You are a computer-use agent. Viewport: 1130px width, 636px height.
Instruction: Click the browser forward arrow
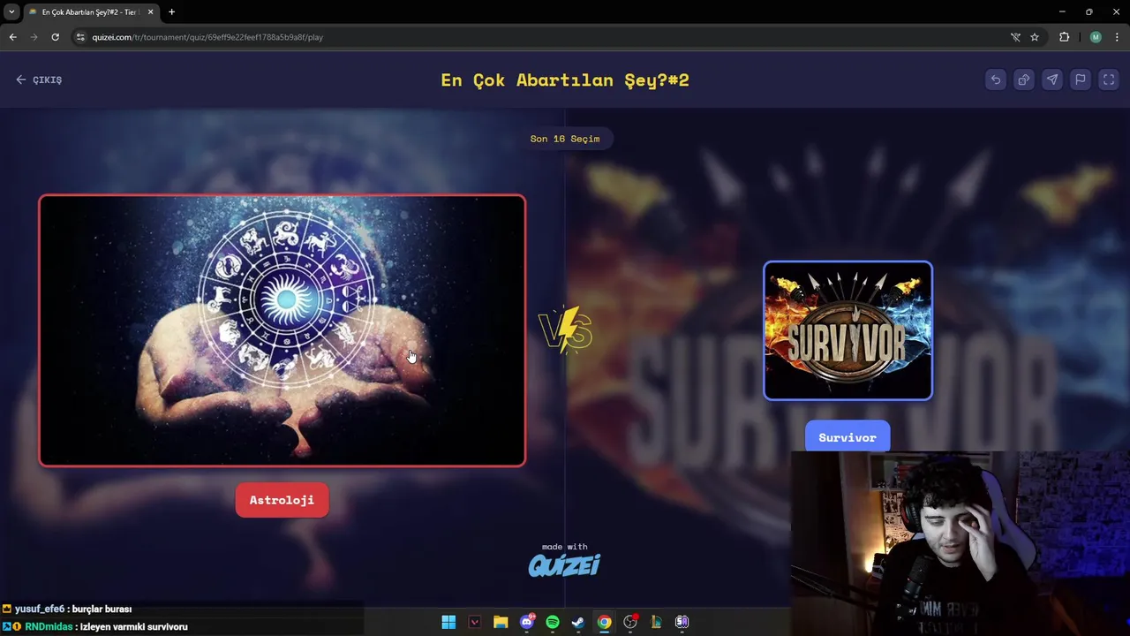[x=34, y=37]
